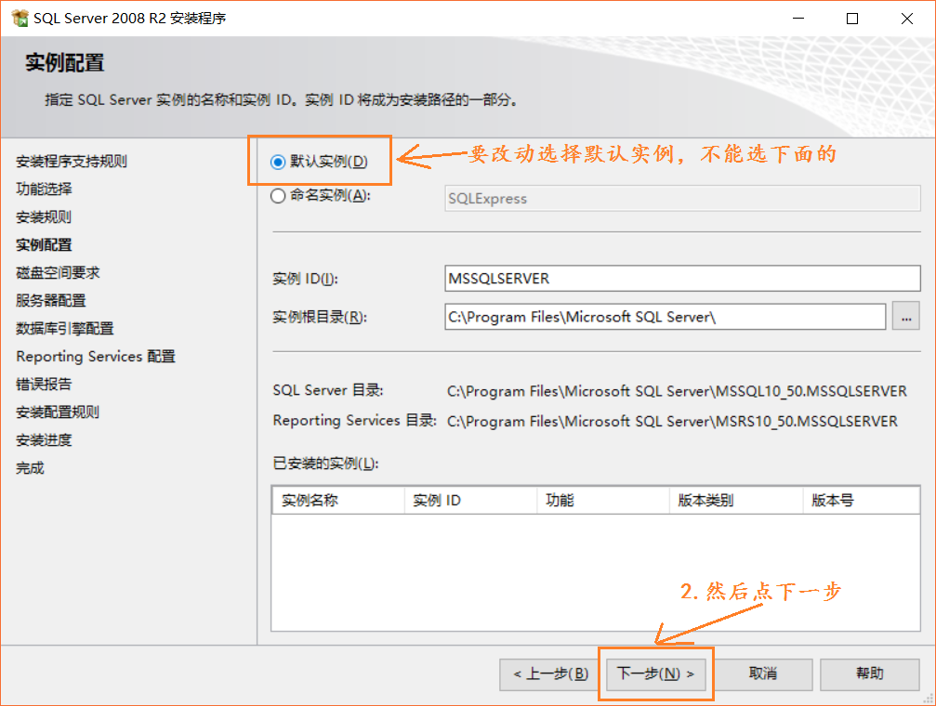The width and height of the screenshot is (936, 706).
Task: Click the 实例名称 column header
Action: coord(338,500)
